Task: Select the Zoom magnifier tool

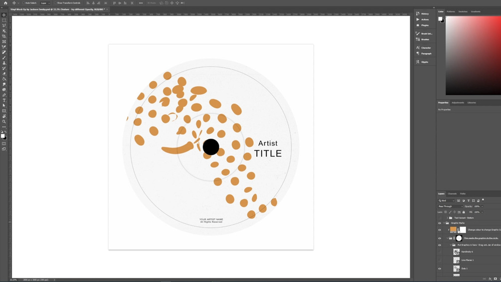Action: coord(4,121)
